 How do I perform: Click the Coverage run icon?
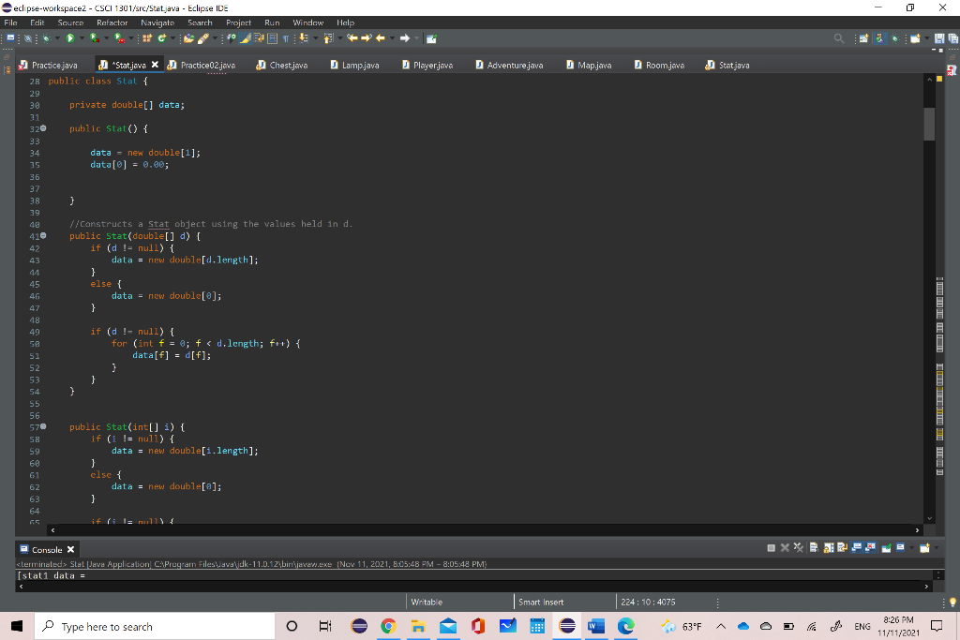point(94,38)
